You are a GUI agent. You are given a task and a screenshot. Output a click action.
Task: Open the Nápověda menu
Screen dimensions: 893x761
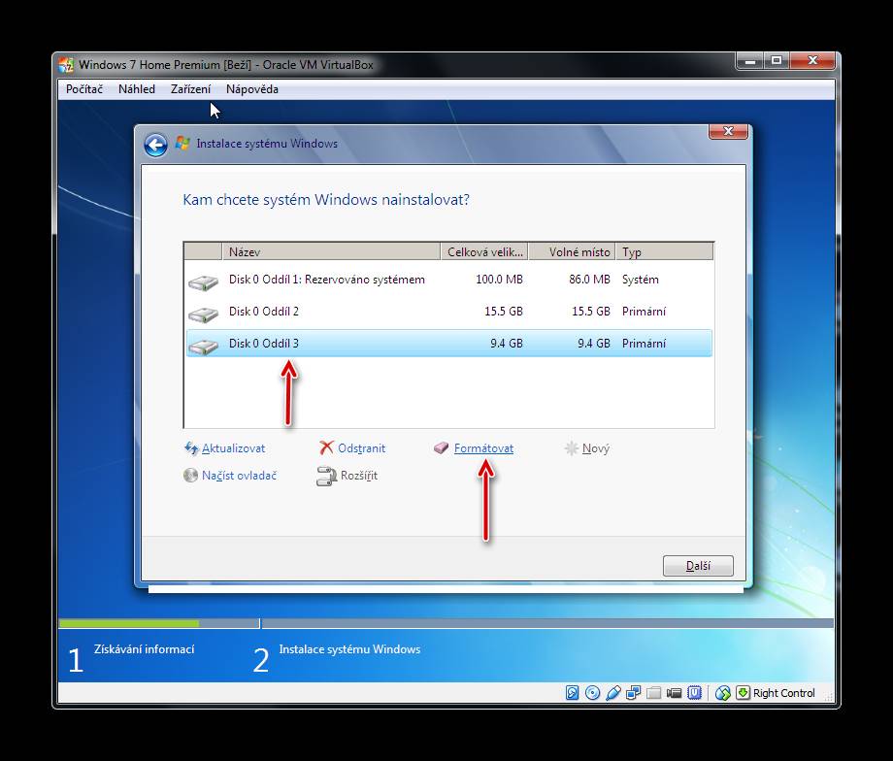(x=252, y=89)
